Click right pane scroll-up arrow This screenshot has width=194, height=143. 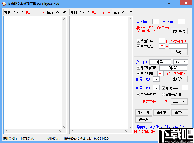coord(130,19)
